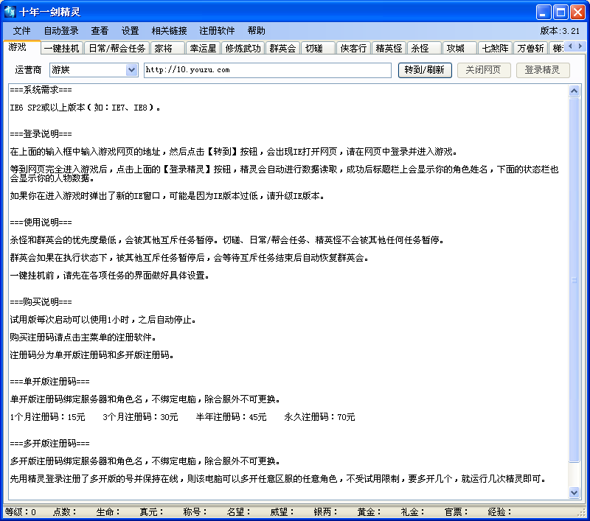Go to the 群英会 tab
Screen dimensions: 590x521
[282, 49]
